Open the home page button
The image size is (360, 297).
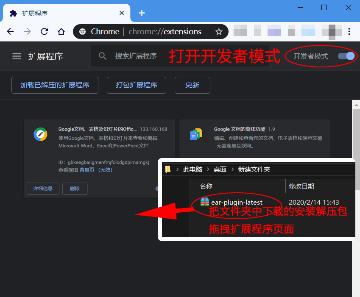(61, 31)
